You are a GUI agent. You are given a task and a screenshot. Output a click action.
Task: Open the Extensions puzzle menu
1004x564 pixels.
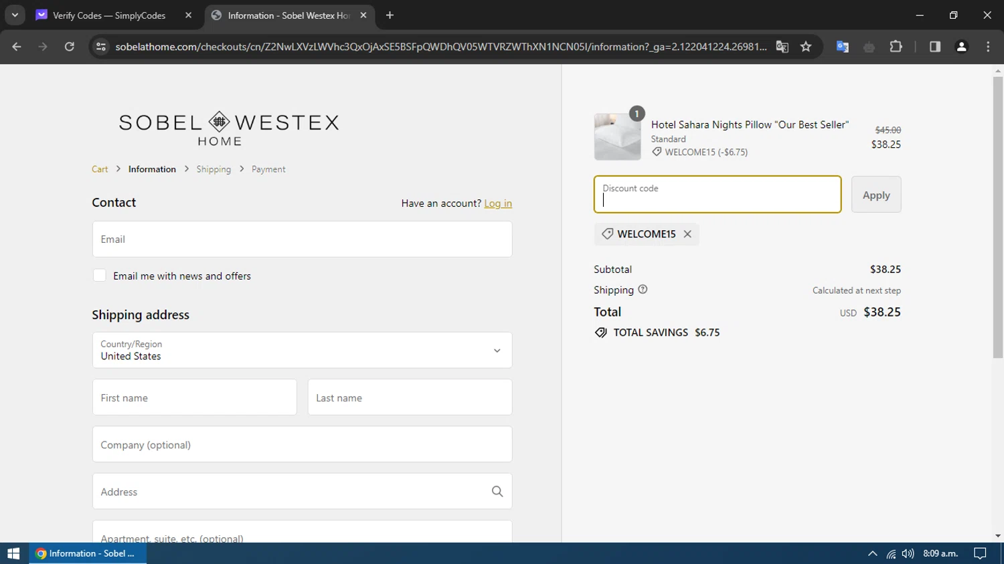[896, 47]
